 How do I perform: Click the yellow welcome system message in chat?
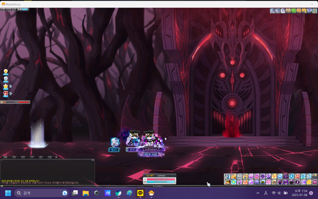point(20,181)
